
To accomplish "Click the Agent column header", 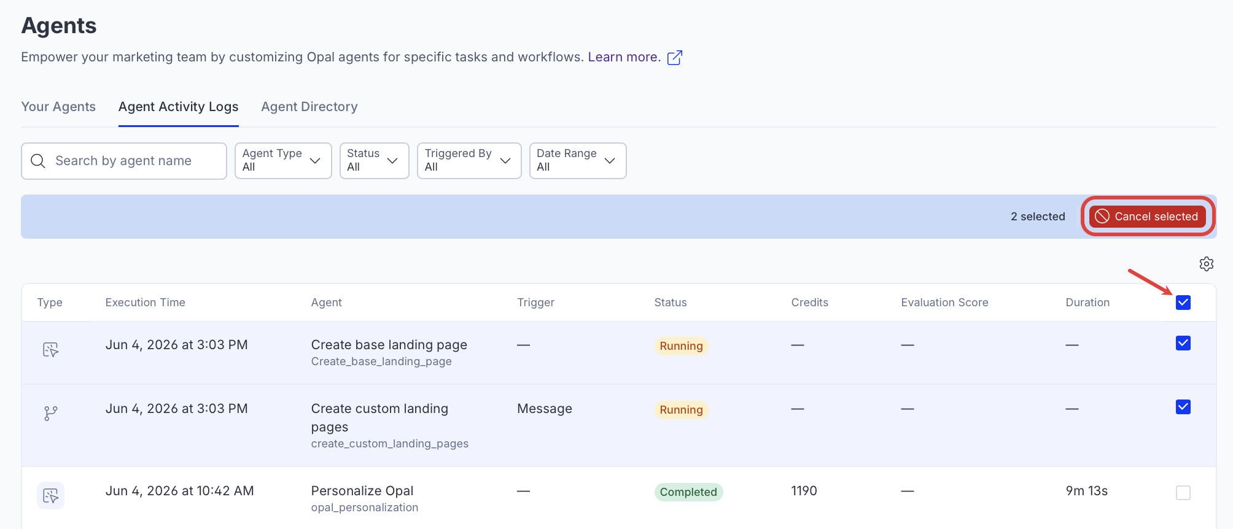I will [x=327, y=303].
